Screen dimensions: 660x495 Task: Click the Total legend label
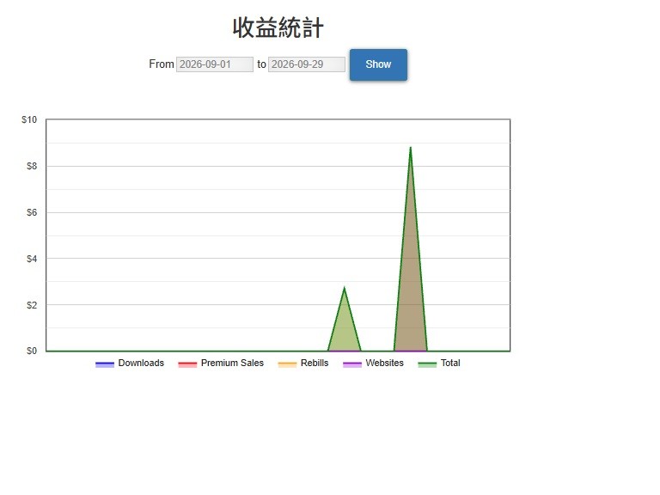tap(450, 364)
